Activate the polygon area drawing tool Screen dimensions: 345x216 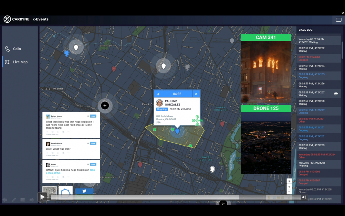point(66,192)
